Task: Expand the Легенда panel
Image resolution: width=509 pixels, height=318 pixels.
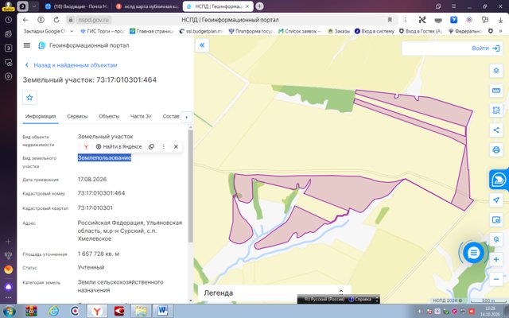Action: pos(341,293)
